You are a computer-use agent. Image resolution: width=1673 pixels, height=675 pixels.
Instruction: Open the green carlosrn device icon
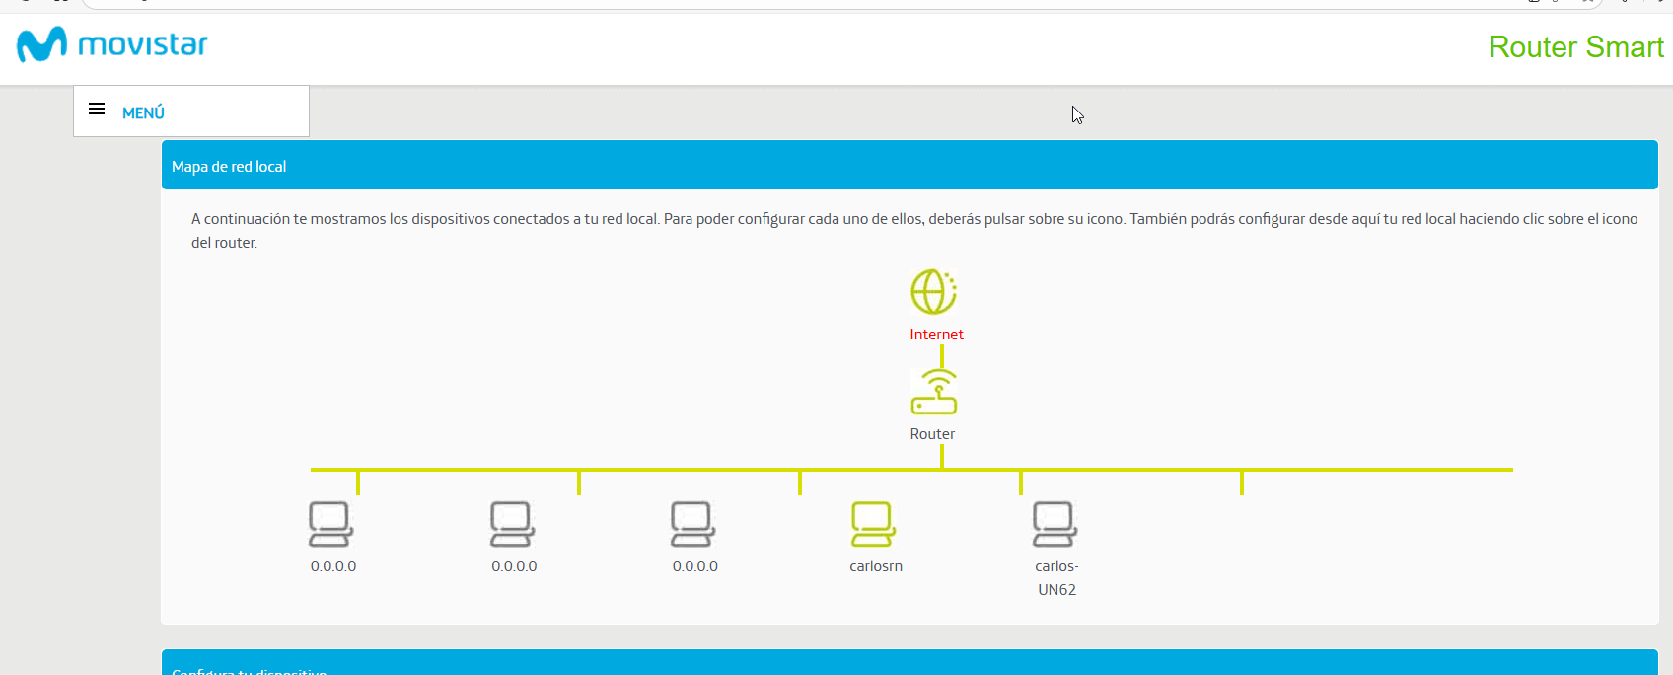tap(873, 524)
